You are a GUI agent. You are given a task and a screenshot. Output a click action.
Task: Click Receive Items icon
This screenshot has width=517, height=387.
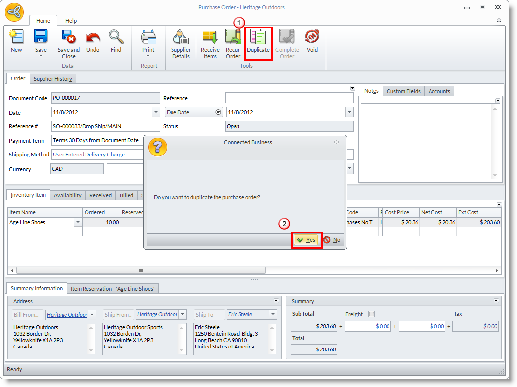(x=210, y=43)
